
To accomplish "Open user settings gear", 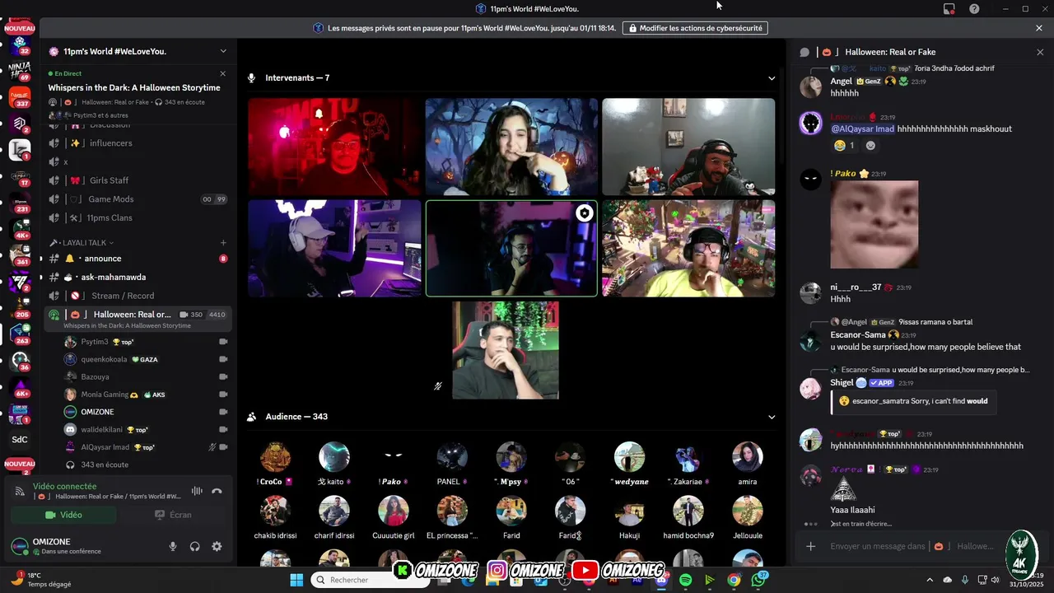I will [x=217, y=546].
